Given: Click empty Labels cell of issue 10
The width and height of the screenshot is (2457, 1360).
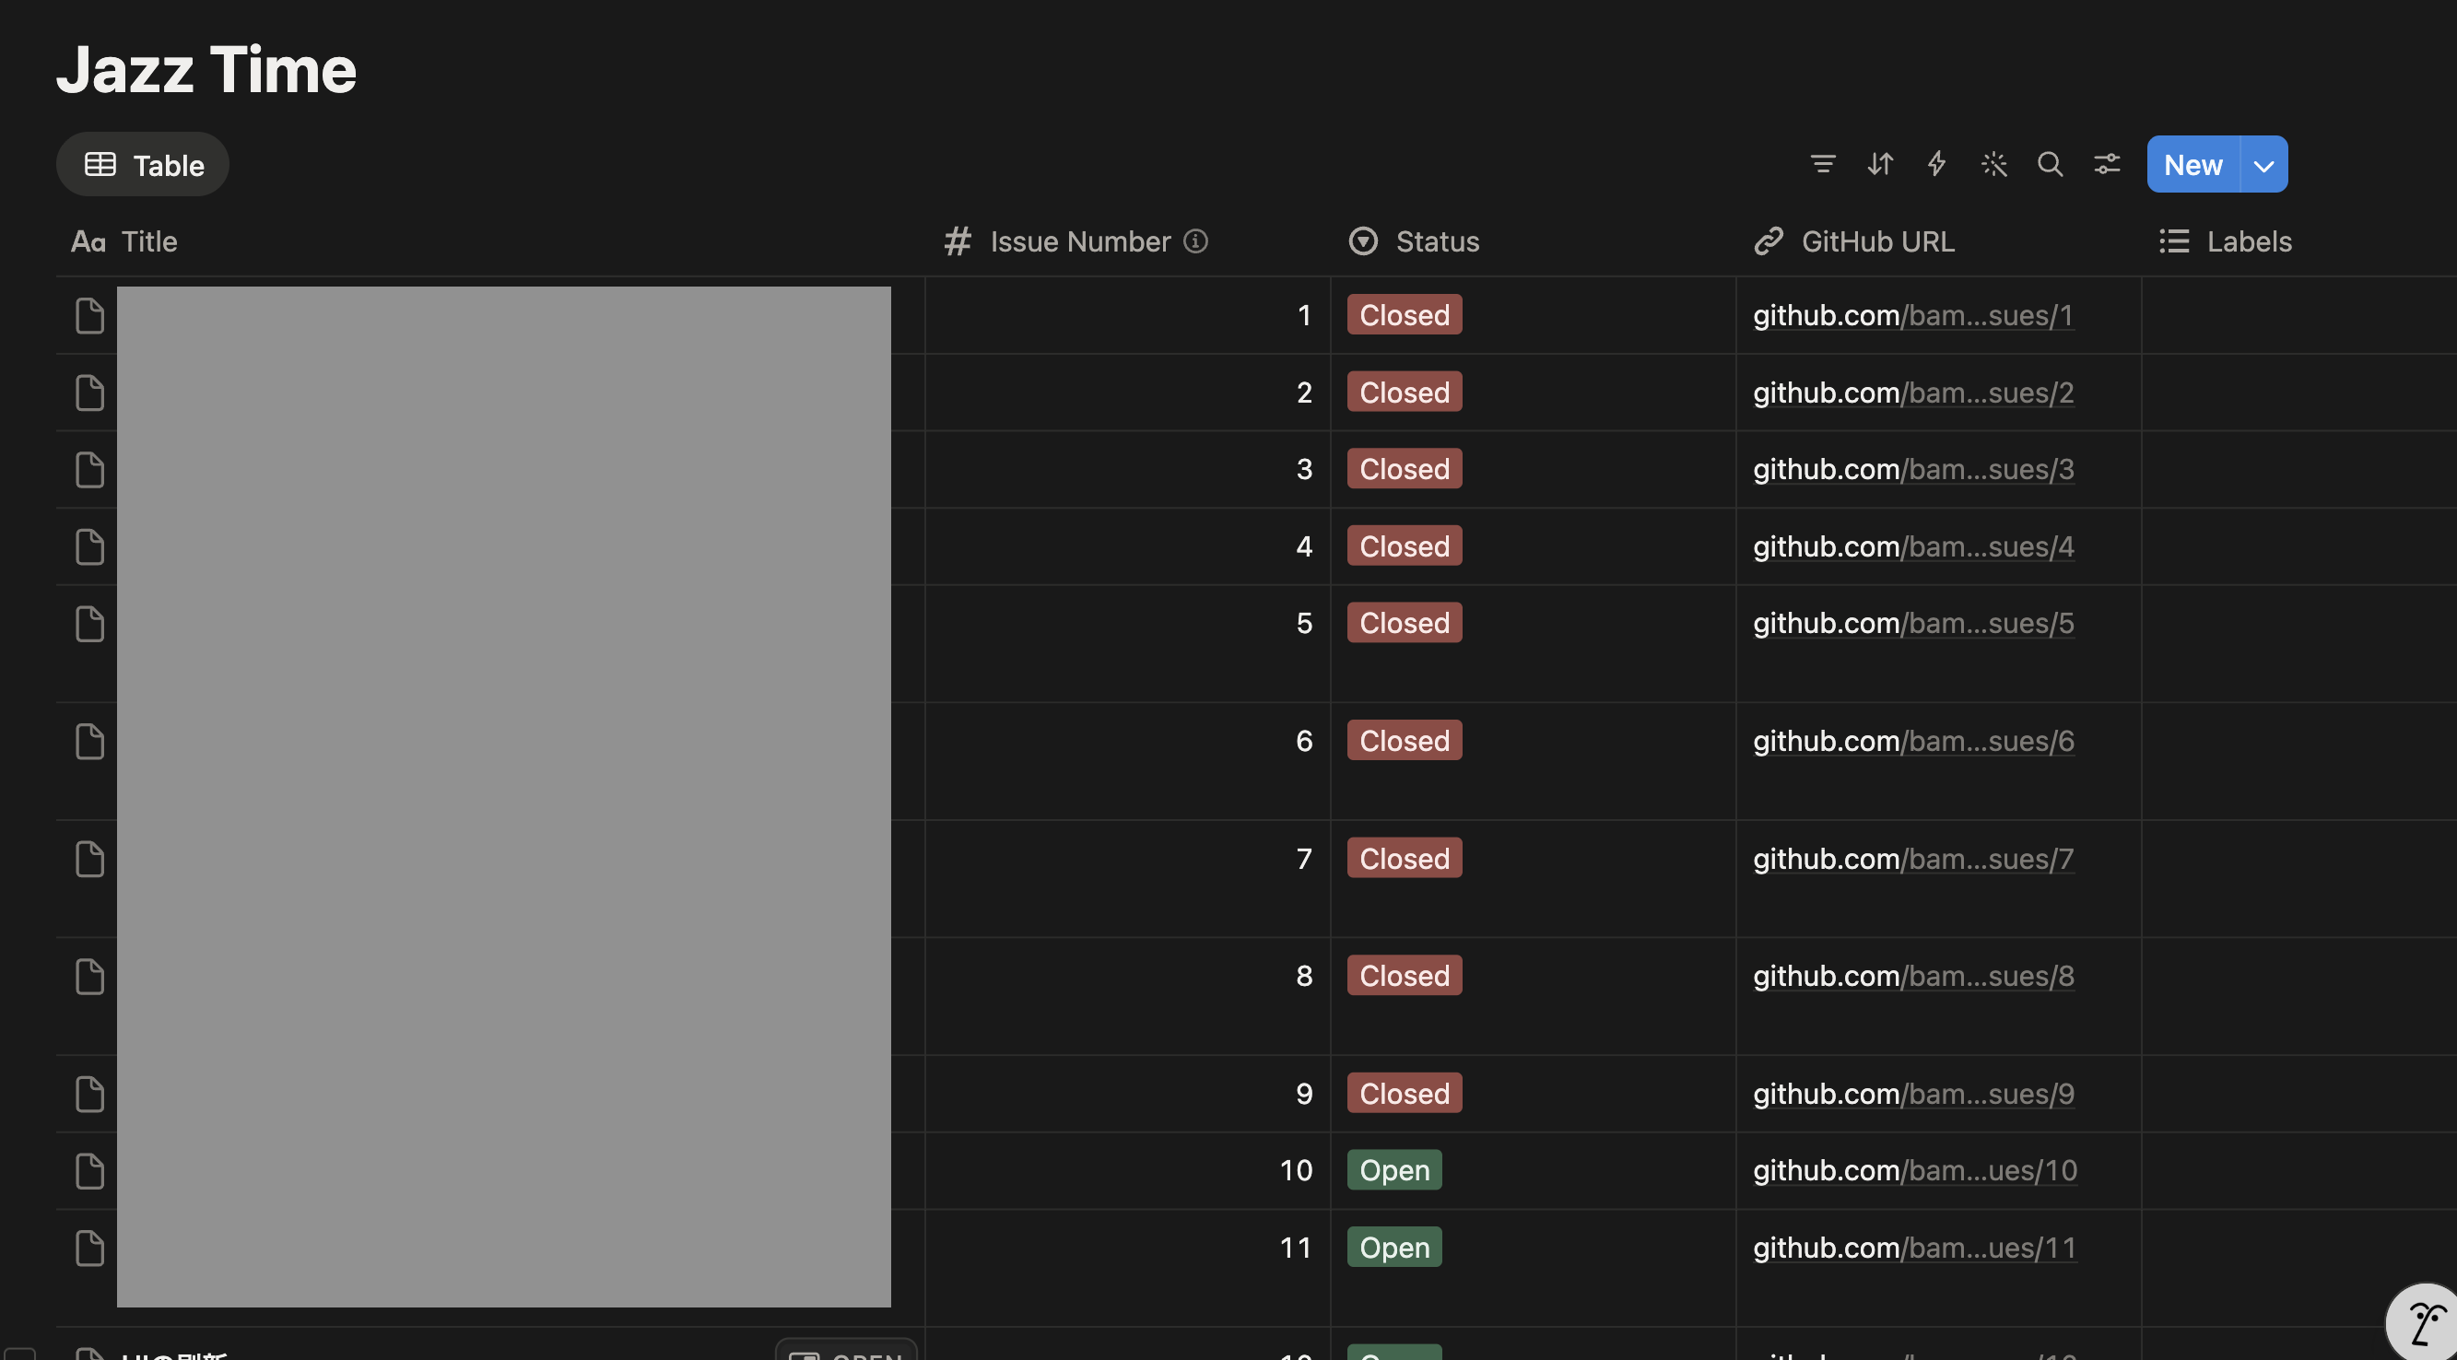Looking at the screenshot, I should (x=2298, y=1171).
